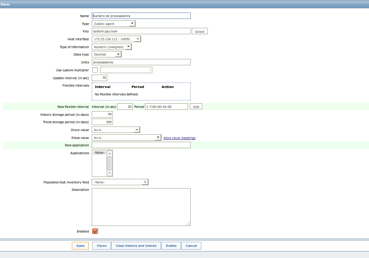Image resolution: width=369 pixels, height=258 pixels.
Task: Open the Data type Decimal dropdown
Action: [x=106, y=54]
